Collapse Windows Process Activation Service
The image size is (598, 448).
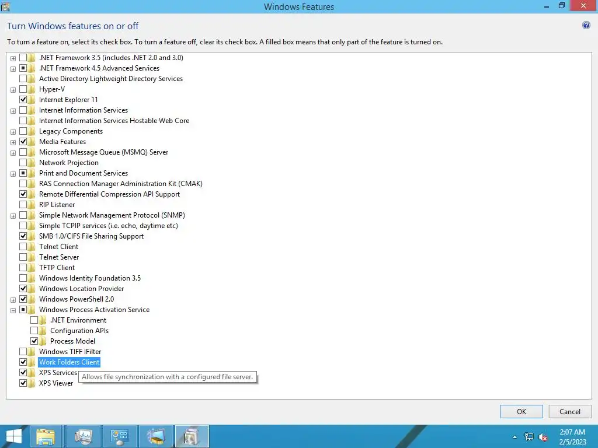(13, 310)
